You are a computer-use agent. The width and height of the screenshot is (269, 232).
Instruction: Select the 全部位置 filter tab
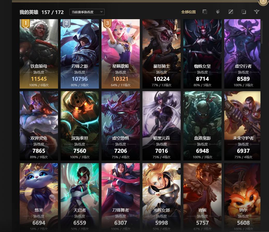[x=188, y=12]
